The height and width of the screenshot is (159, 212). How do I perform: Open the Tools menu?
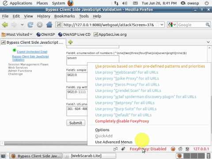pyautogui.click(x=84, y=16)
